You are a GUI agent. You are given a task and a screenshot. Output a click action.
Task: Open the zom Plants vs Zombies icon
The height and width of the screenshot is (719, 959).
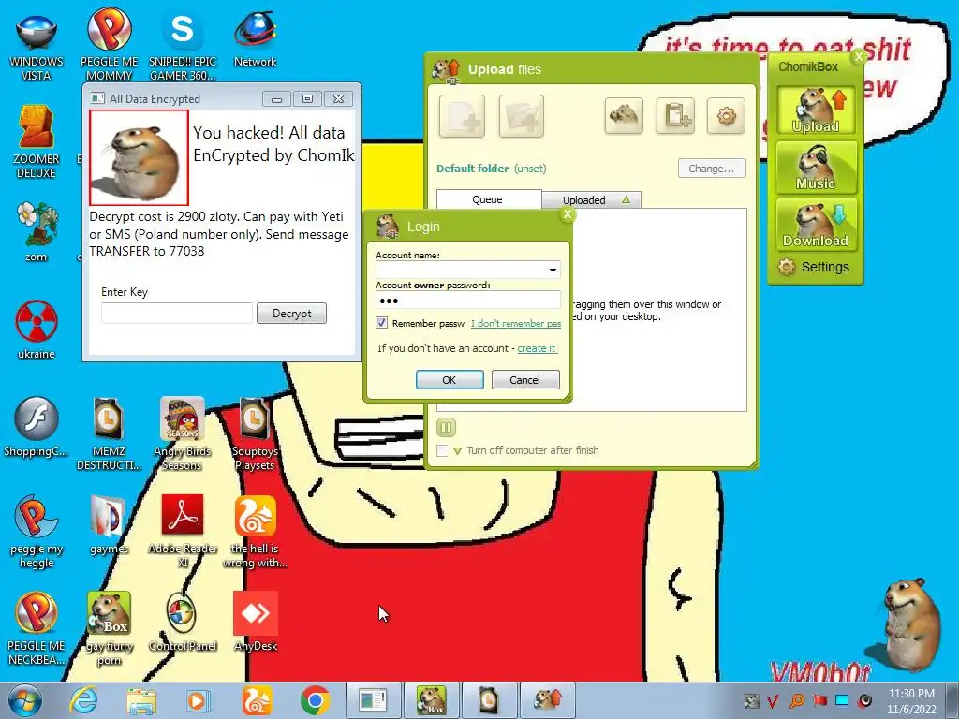[37, 232]
